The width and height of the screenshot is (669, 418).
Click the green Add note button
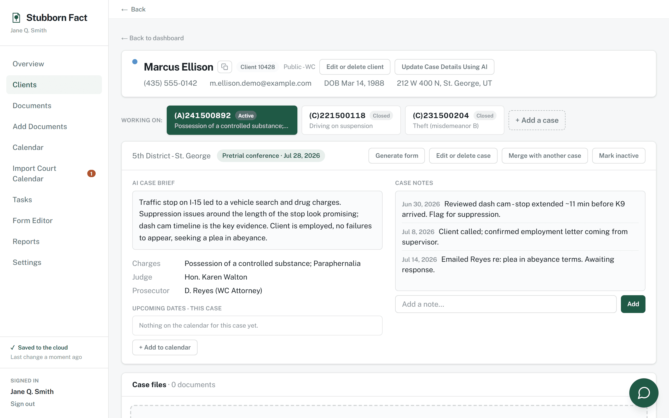[x=633, y=304]
